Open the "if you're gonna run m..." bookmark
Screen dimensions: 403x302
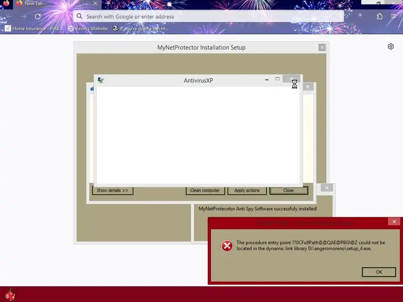coord(140,28)
